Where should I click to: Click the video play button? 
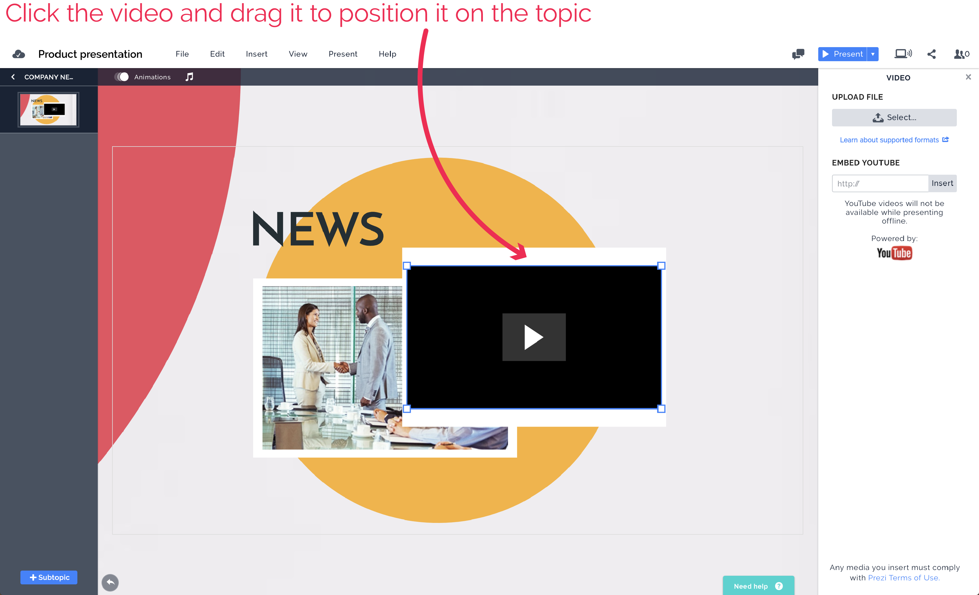pyautogui.click(x=534, y=337)
